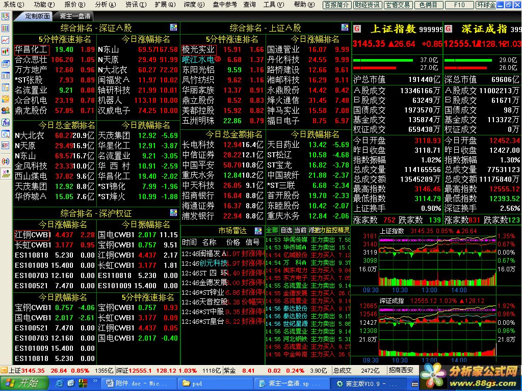Screen dimensions: 522x391
Task: Open the f(x) formula manager sidebar icon
Action: point(5,122)
